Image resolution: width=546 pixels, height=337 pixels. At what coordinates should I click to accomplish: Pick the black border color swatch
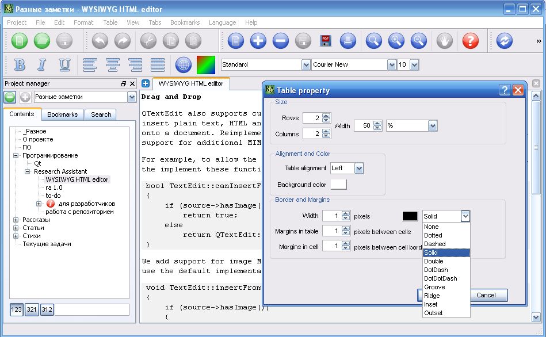(x=410, y=216)
